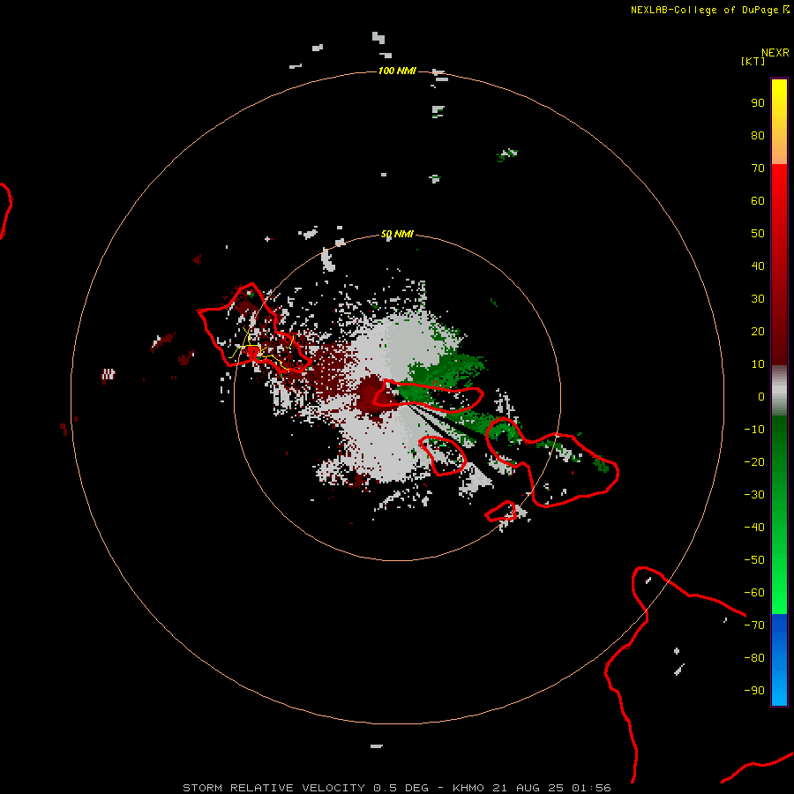794x794 pixels.
Task: Click the -80 value on the velocity scale
Action: point(754,658)
